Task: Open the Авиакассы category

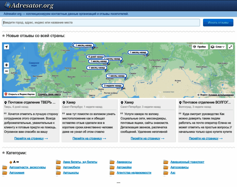Action: pyautogui.click(x=124, y=162)
